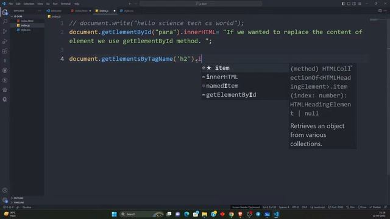Open the Task View taskbar icon
Image resolution: width=390 pixels, height=219 pixels.
(169, 214)
